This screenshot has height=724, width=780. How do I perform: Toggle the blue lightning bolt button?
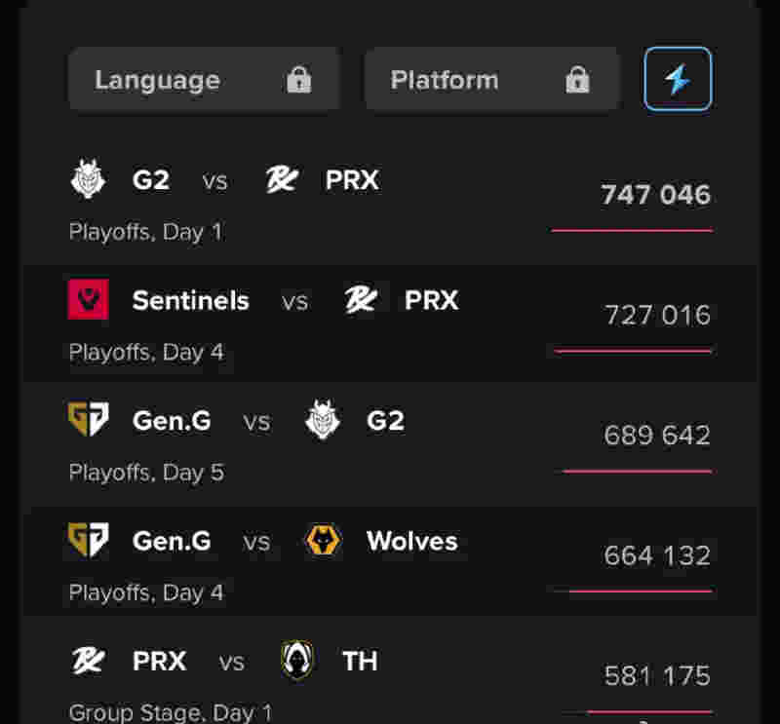coord(678,79)
